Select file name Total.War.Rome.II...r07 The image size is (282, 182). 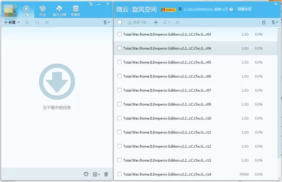167,90
